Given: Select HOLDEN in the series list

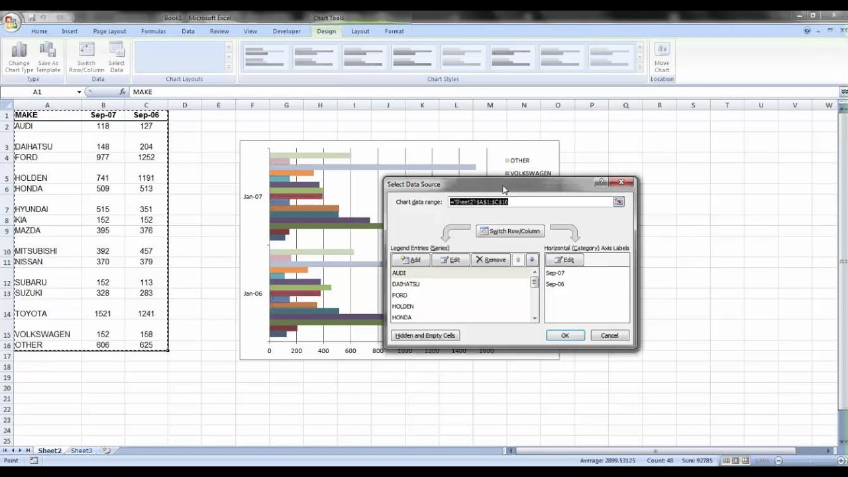Looking at the screenshot, I should click(x=460, y=307).
